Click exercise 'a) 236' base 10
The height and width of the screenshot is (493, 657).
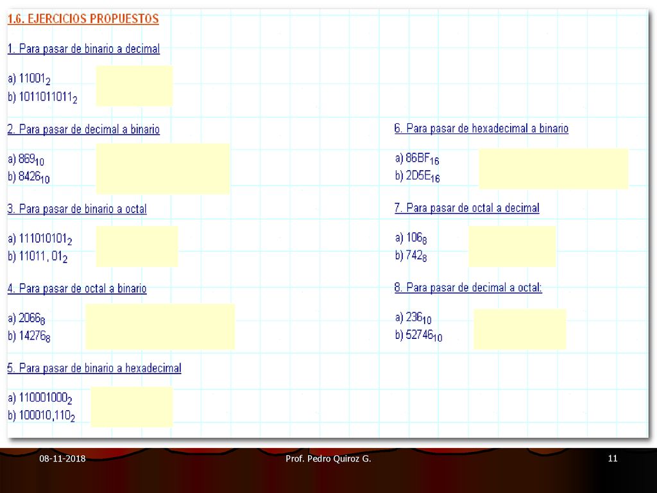point(413,318)
